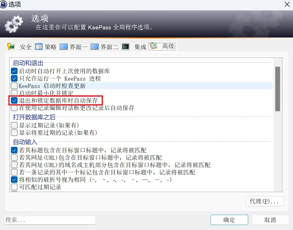This screenshot has width=293, height=230.
Task: Click the KeePass lock icon in title bar
Action: point(3,4)
